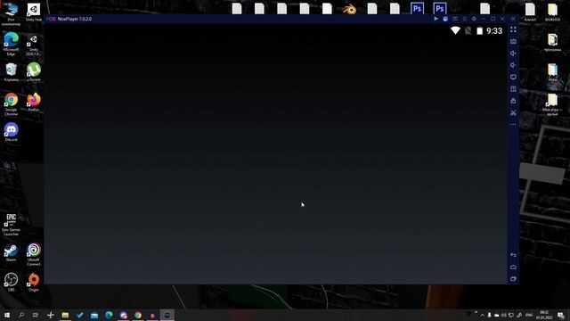570x321 pixels.
Task: Open the settings gear in Nox title bar
Action: pyautogui.click(x=474, y=19)
